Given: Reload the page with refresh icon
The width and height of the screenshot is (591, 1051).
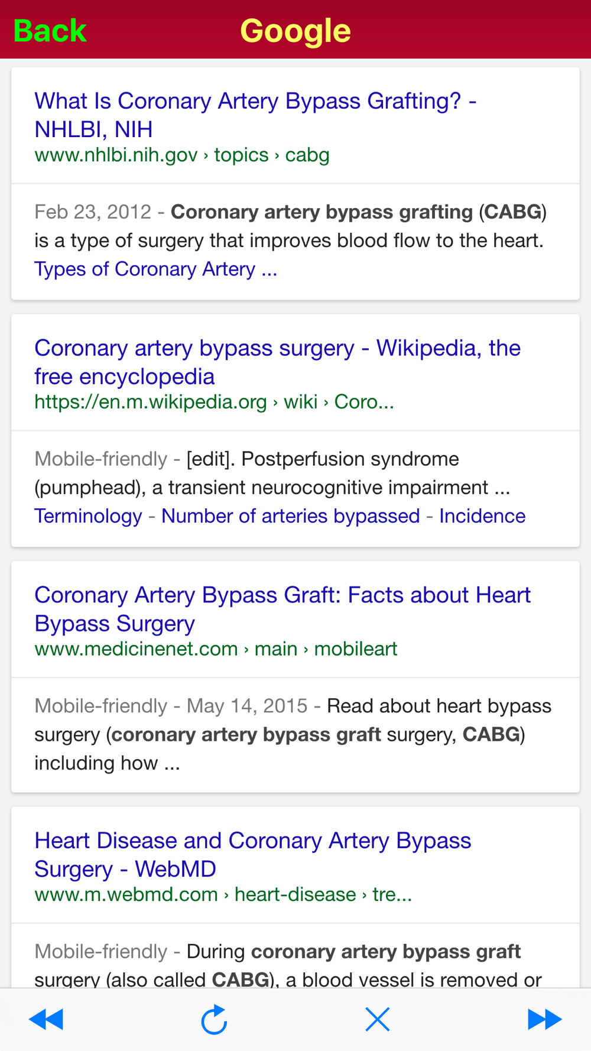Looking at the screenshot, I should coord(214,1020).
